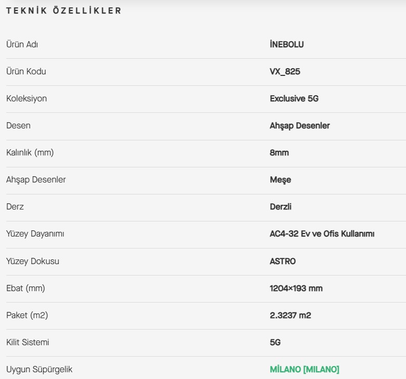Select the Exclusive 5G collection value

[294, 98]
